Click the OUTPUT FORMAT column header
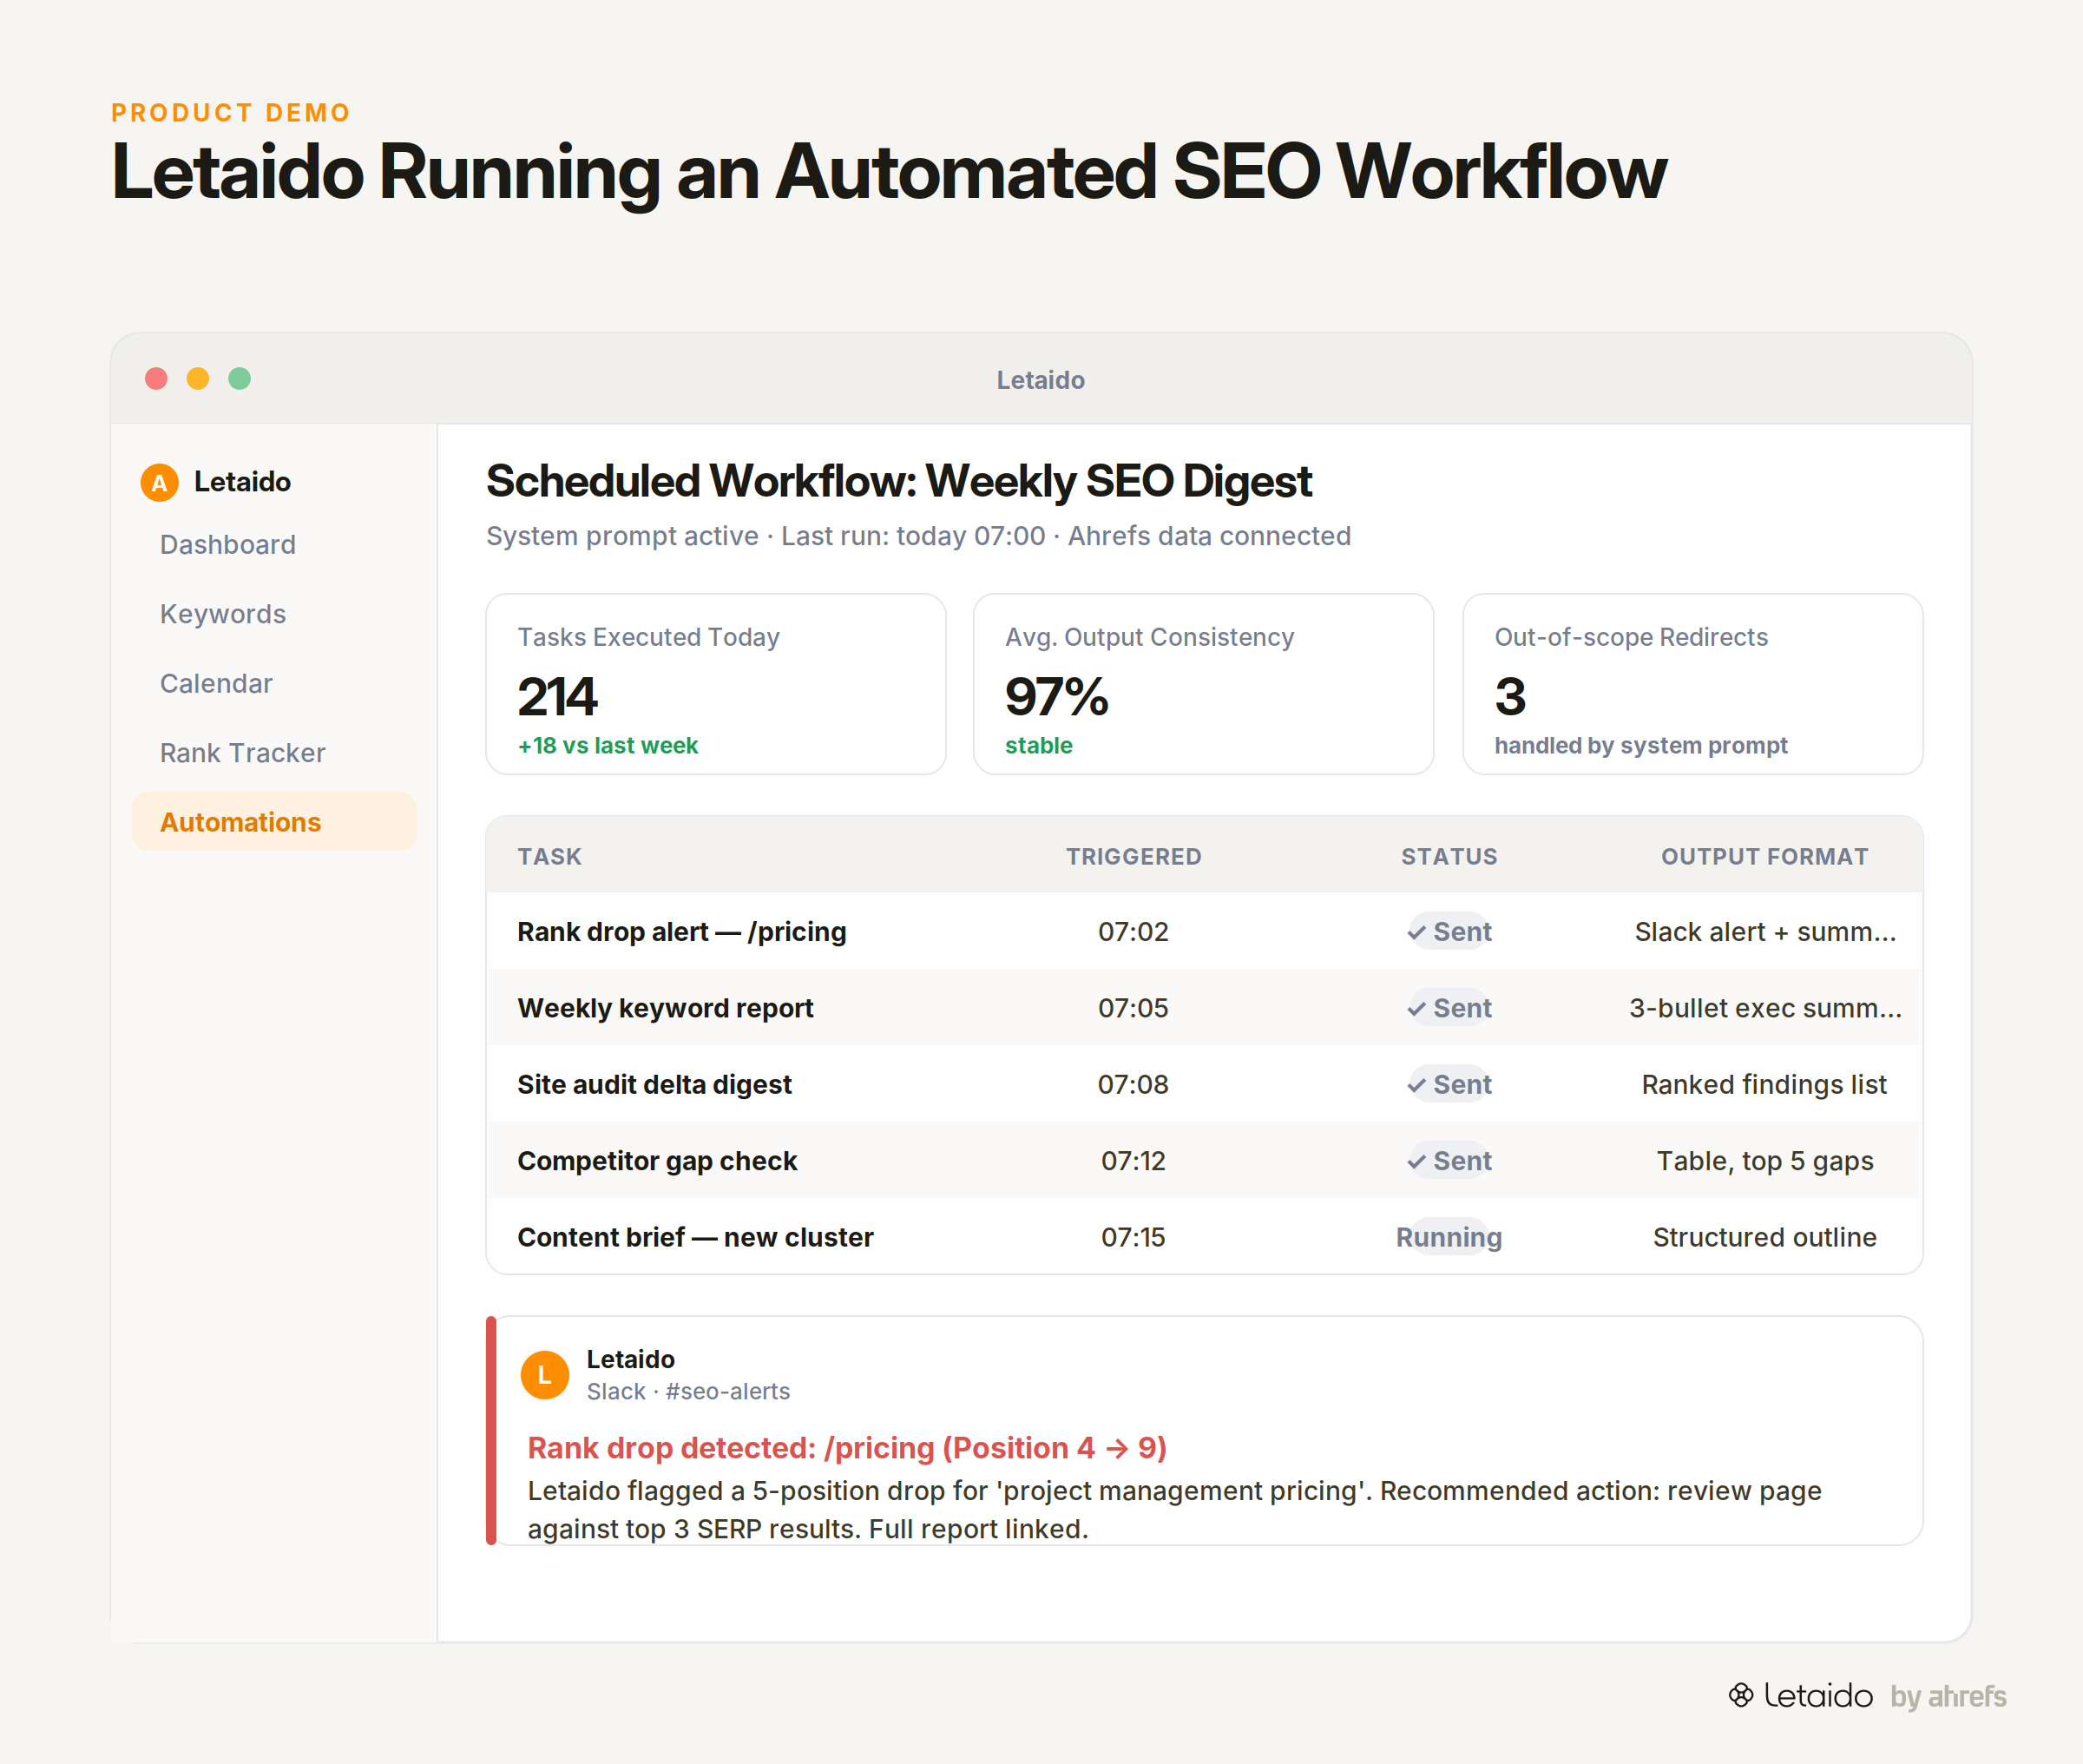The image size is (2083, 1764). tap(1765, 857)
